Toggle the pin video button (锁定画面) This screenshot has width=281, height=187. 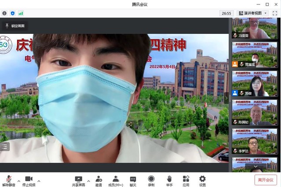pyautogui.click(x=15, y=26)
